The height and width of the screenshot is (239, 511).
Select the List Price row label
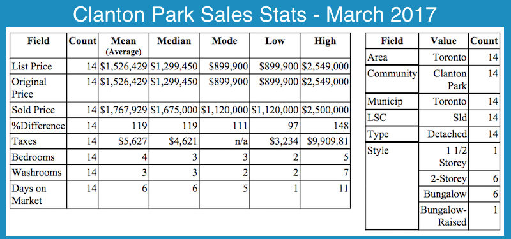[31, 66]
